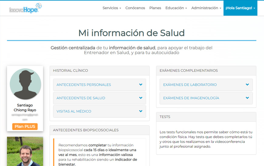Open the Administración dropdown menu
This screenshot has height=166, width=264.
(206, 8)
